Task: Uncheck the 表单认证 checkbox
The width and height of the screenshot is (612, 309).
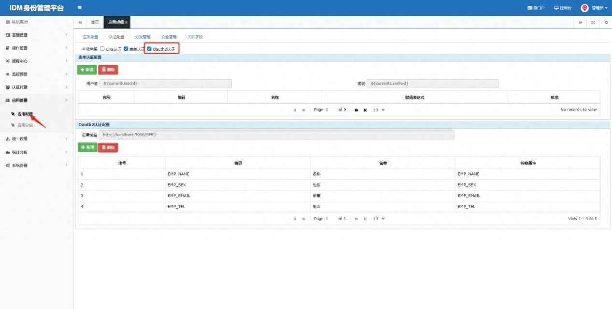Action: coord(126,49)
